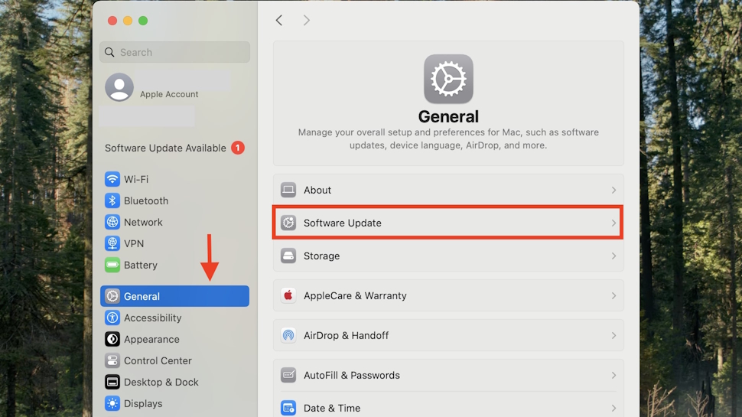Open Network settings label in sidebar
Viewport: 742px width, 417px height.
coord(143,222)
